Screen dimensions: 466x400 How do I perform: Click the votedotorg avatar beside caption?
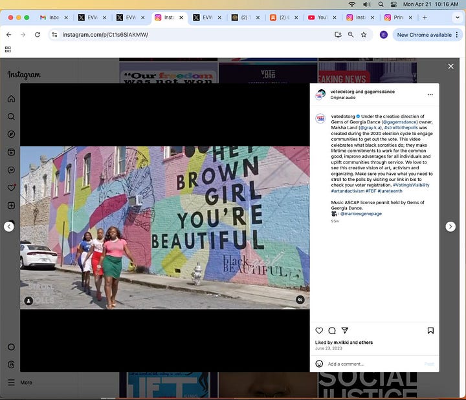pyautogui.click(x=320, y=118)
